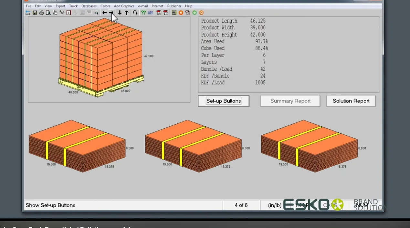Click the curved rotate arrow icon

tap(135, 13)
